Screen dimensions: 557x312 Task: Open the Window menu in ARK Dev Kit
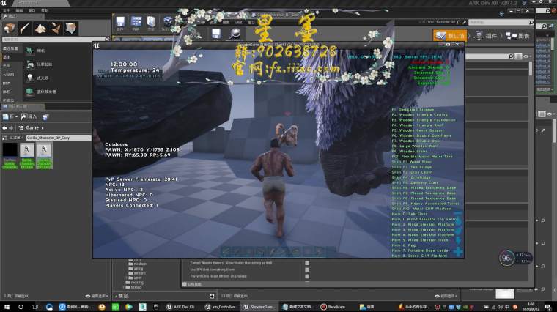point(32,10)
